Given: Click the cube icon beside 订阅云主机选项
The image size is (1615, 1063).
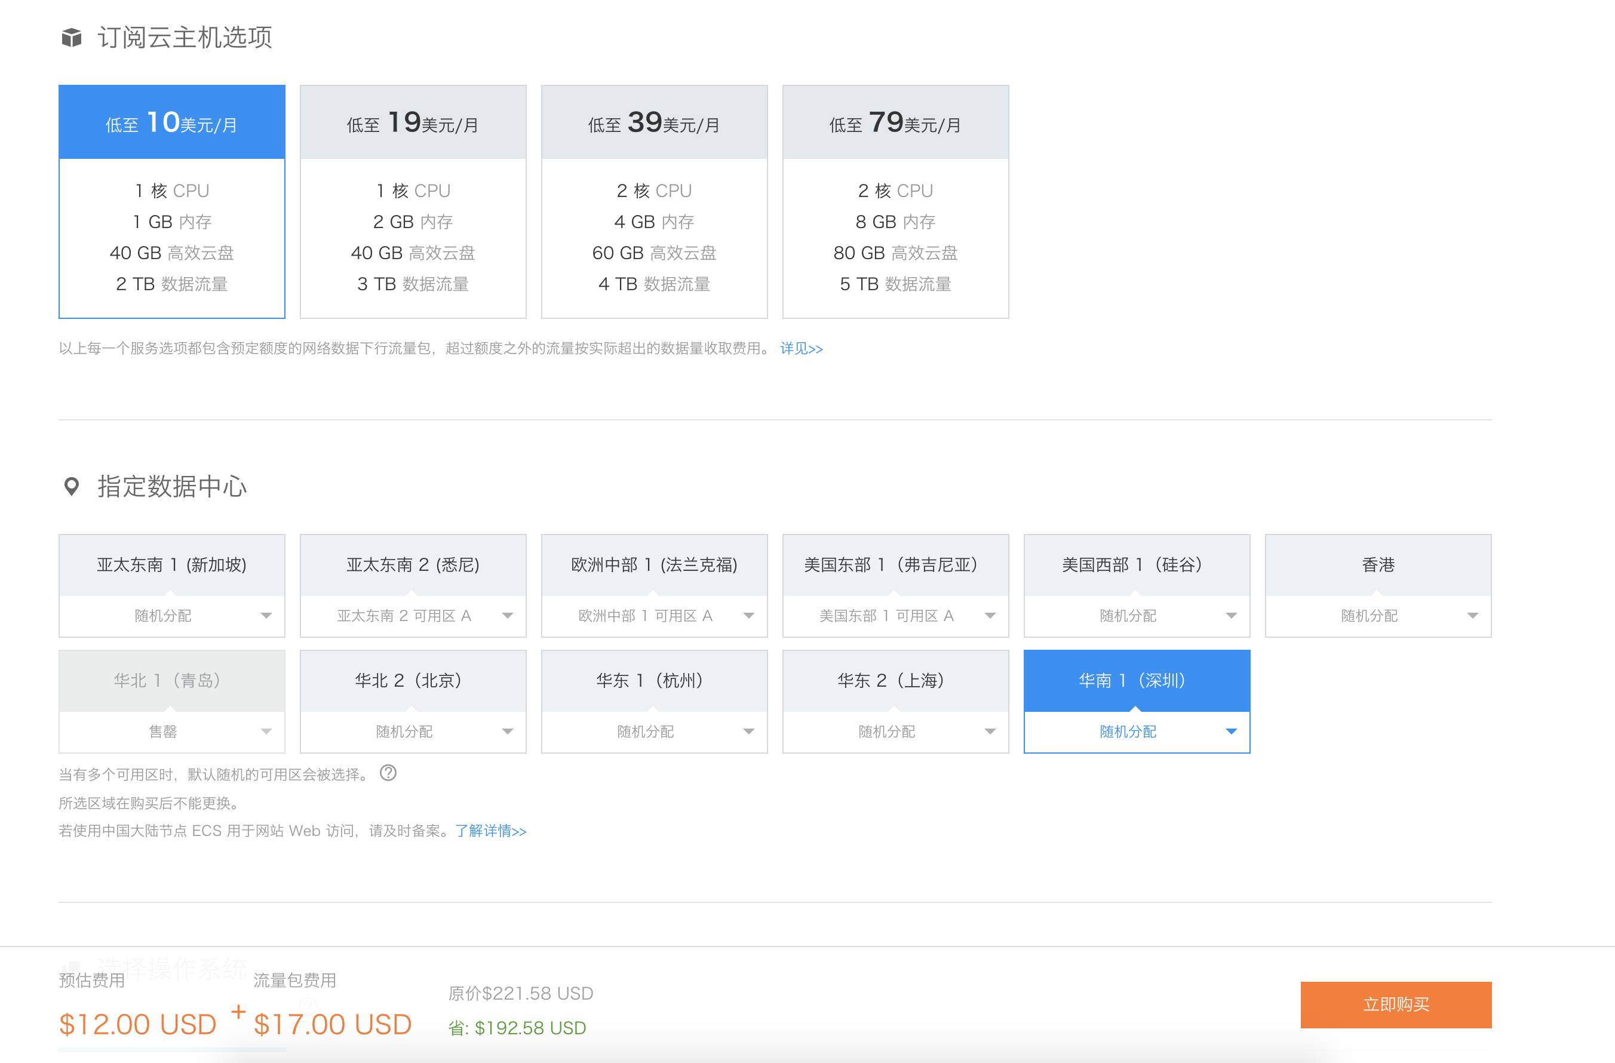Looking at the screenshot, I should tap(71, 37).
